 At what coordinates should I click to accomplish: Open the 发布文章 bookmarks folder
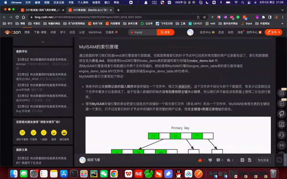pos(130,23)
